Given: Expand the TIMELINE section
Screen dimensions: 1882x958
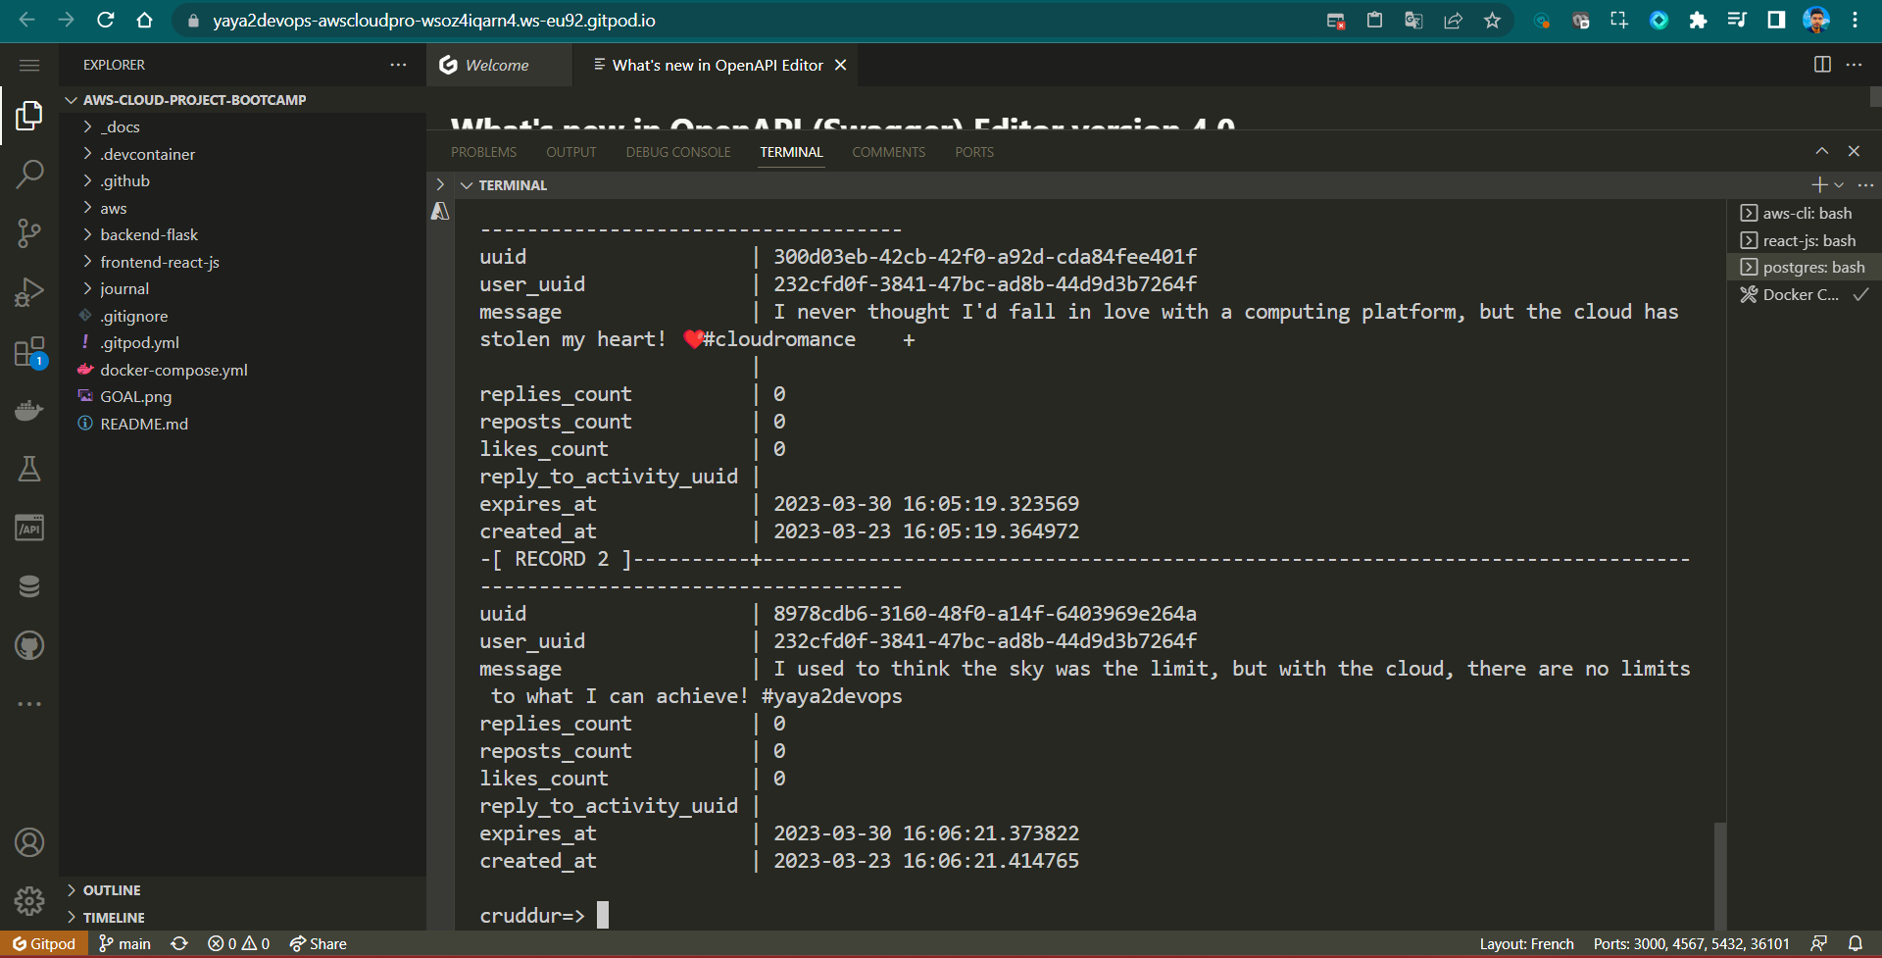Looking at the screenshot, I should coord(114,918).
